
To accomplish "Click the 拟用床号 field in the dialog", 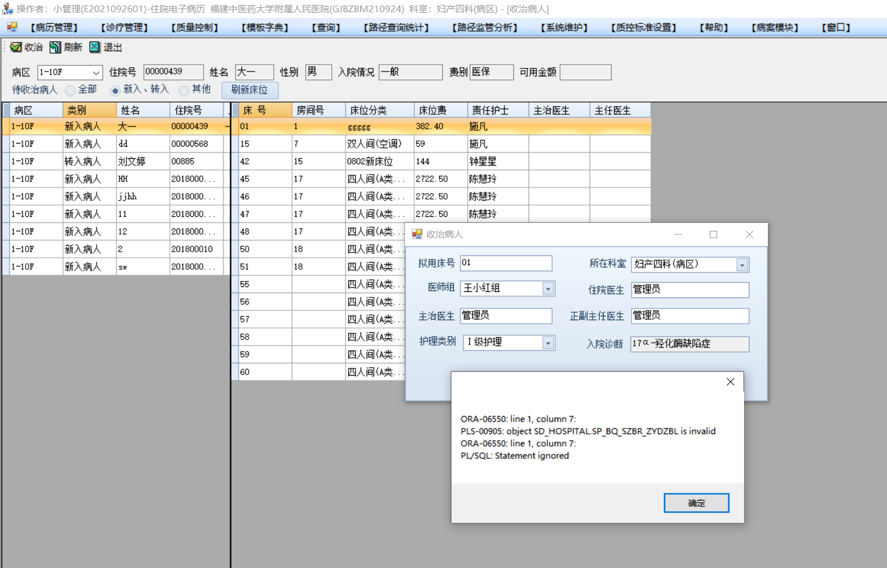I will pos(506,263).
